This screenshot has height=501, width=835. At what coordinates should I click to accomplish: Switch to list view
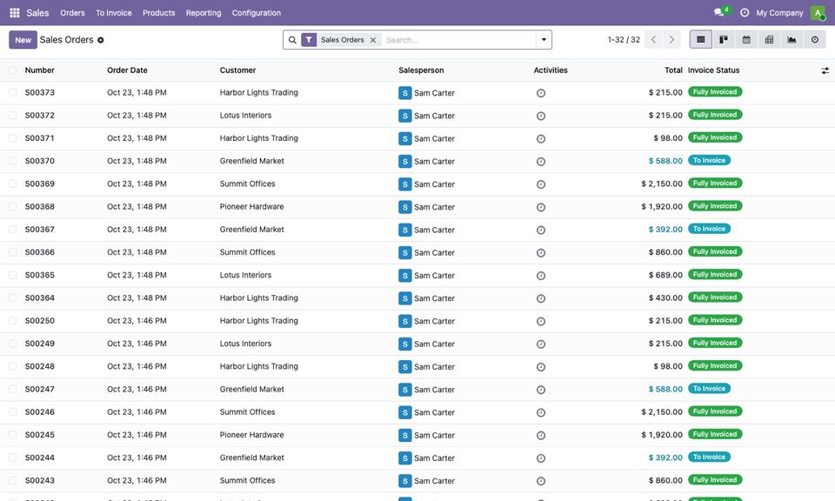pos(701,39)
